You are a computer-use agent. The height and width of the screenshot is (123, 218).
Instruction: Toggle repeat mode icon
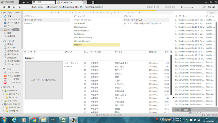coord(209,7)
